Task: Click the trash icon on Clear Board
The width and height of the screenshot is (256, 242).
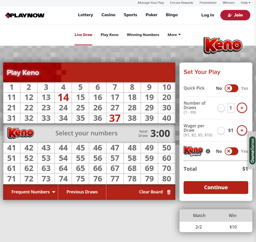Action: [x=169, y=192]
